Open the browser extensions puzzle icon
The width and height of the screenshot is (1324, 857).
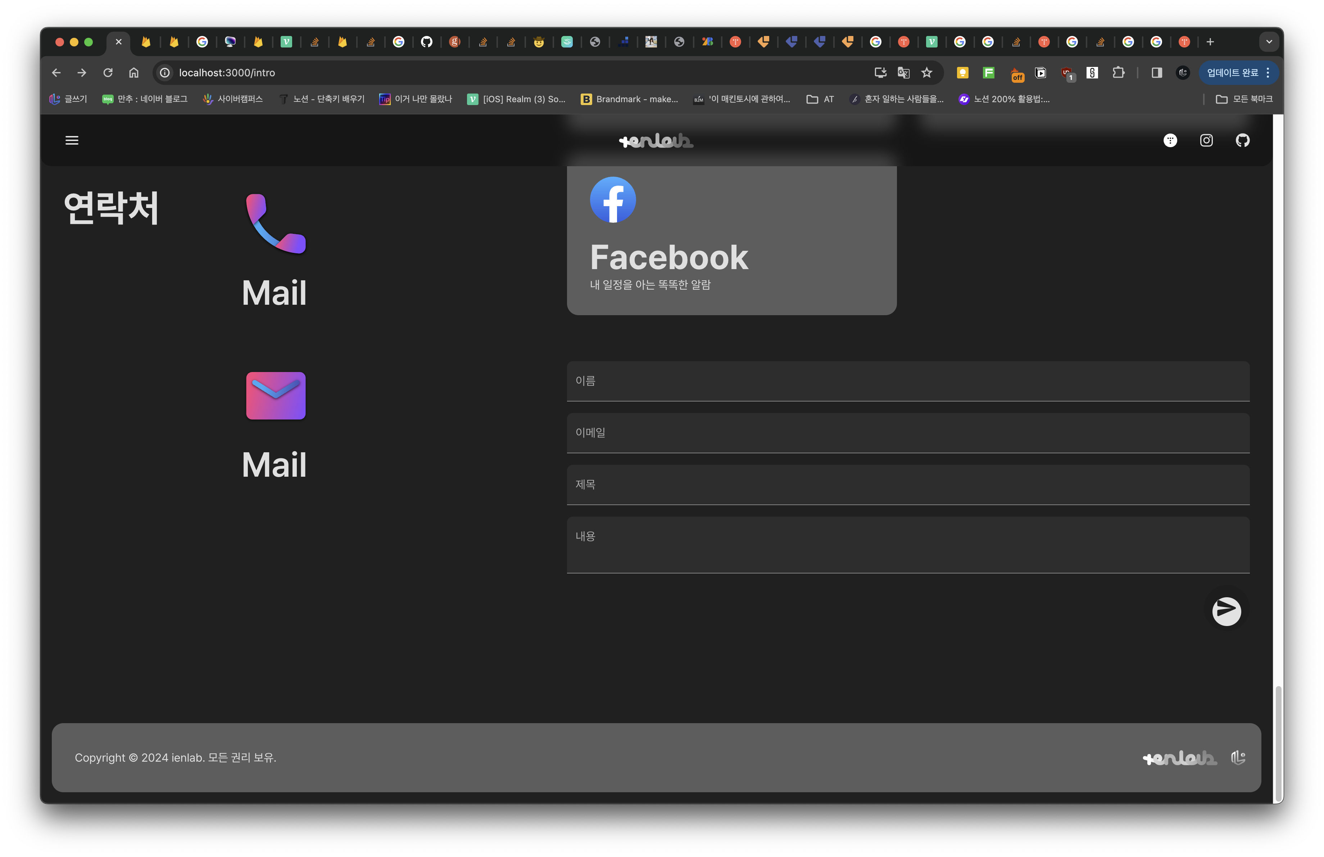pyautogui.click(x=1118, y=73)
